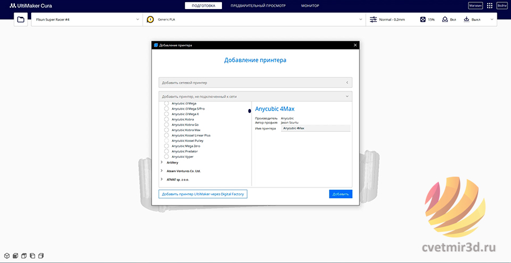Select Anycubic i3 Mega S/Pro printer
This screenshot has width=511, height=263.
(x=166, y=108)
